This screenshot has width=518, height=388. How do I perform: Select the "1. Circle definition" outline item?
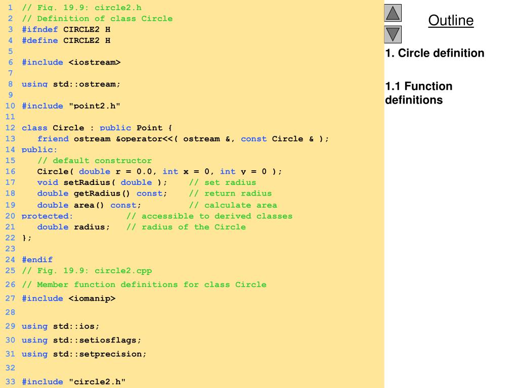click(435, 53)
